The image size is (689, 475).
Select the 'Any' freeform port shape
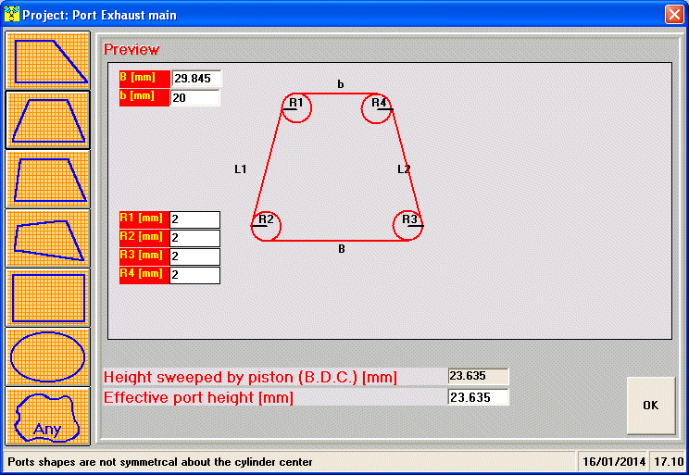click(x=47, y=417)
